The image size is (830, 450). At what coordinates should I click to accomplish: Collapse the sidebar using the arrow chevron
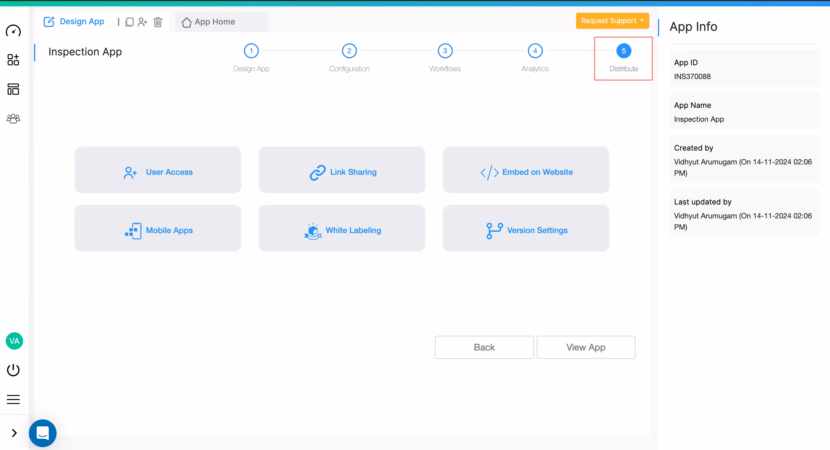(x=14, y=433)
